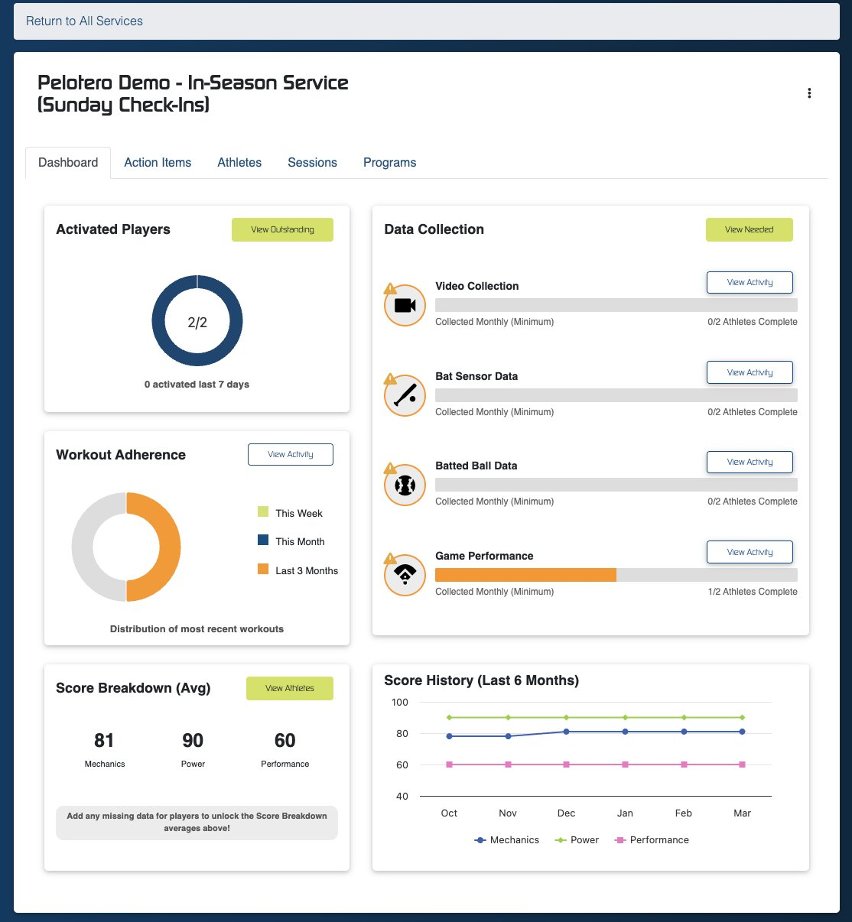Click Mechanics data point for Dec

[x=566, y=732]
